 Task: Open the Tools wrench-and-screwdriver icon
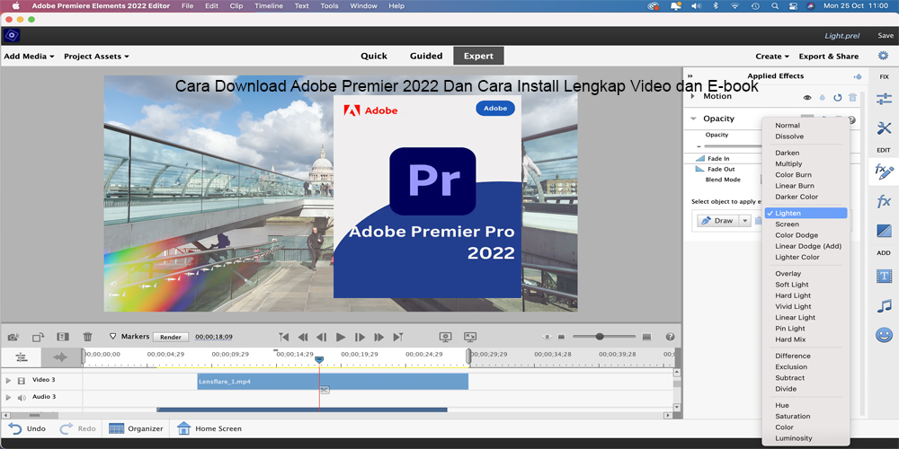(x=884, y=128)
